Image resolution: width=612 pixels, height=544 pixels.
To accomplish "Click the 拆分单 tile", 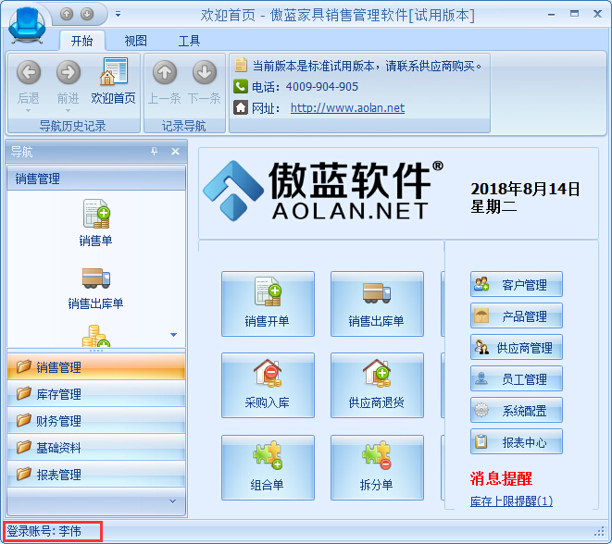I will click(x=376, y=466).
